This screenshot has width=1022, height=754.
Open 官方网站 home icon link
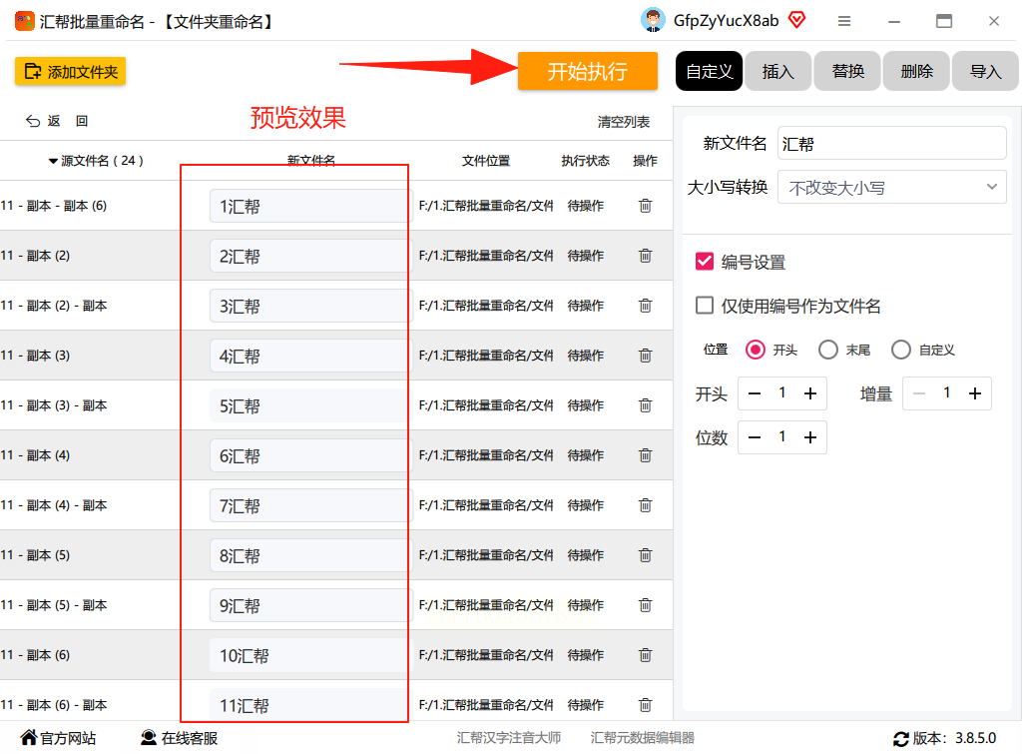click(29, 737)
